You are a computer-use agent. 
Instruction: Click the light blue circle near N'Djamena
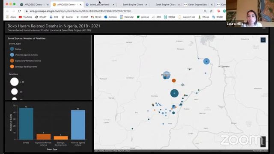point(206,61)
